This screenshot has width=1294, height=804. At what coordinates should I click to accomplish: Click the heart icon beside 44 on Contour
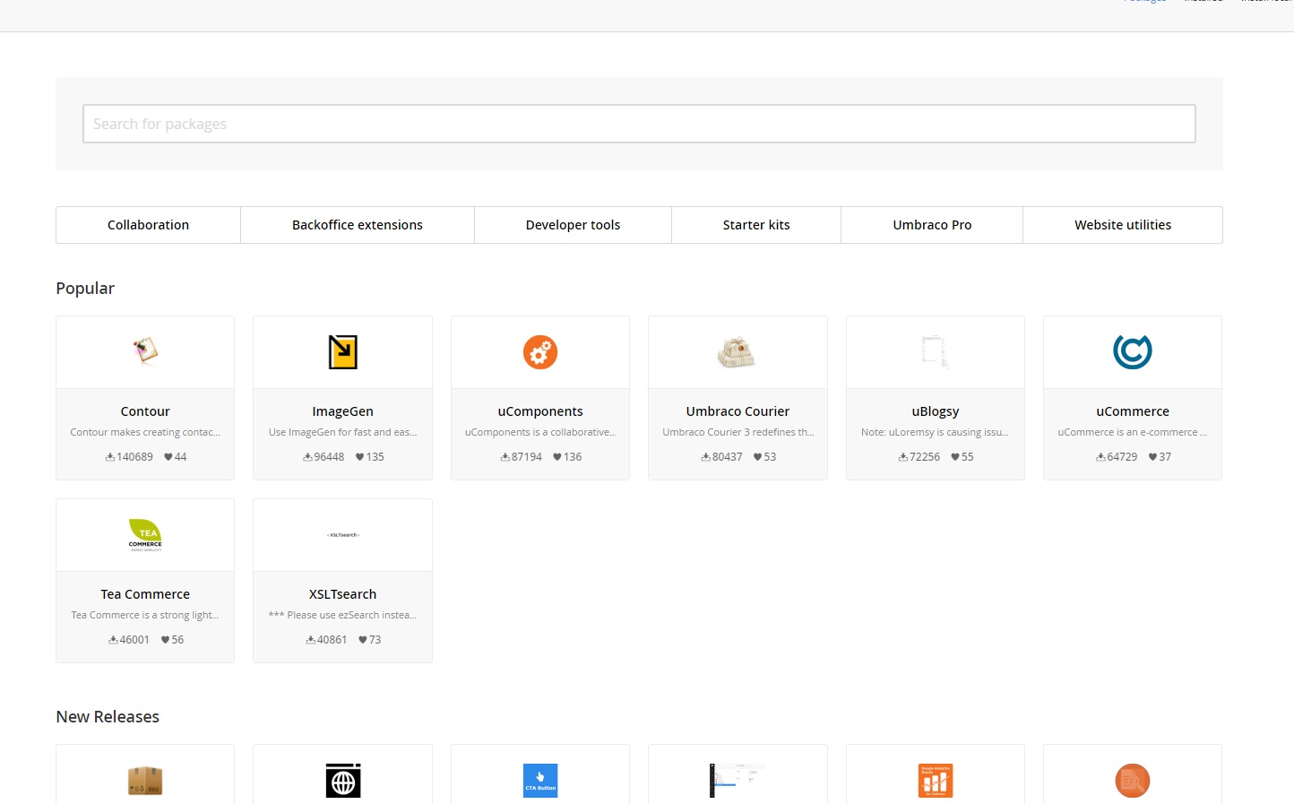coord(168,457)
